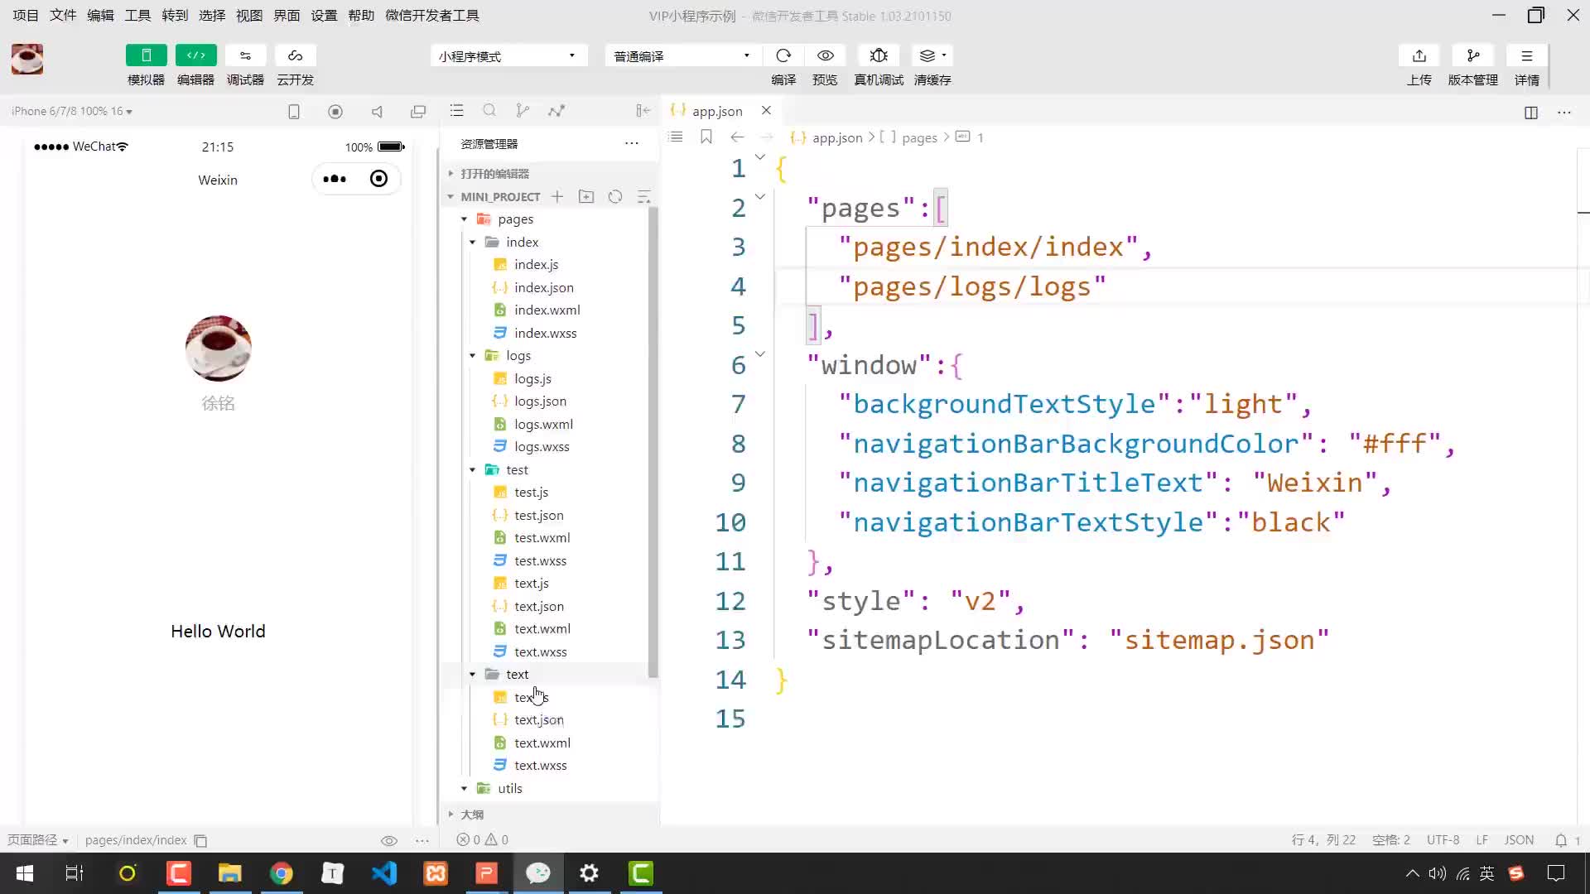Toggle the debugger panel button

click(245, 55)
